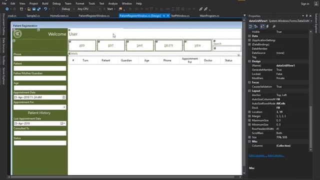This screenshot has width=320, height=180.
Task: Click the round logo icon beside Welcome
Action: click(17, 34)
